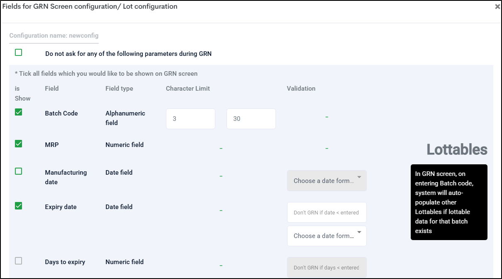Viewport: 502px width, 279px height.
Task: Click the Field type column header
Action: click(x=119, y=89)
